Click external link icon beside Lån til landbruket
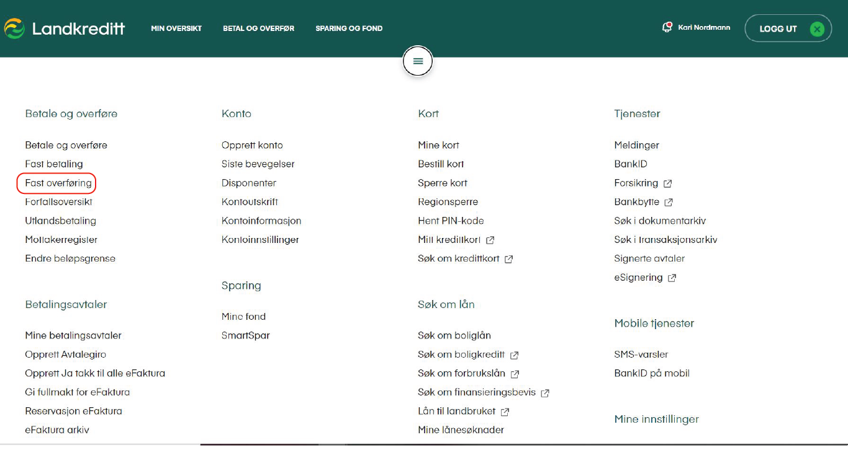This screenshot has width=848, height=476. coord(505,412)
